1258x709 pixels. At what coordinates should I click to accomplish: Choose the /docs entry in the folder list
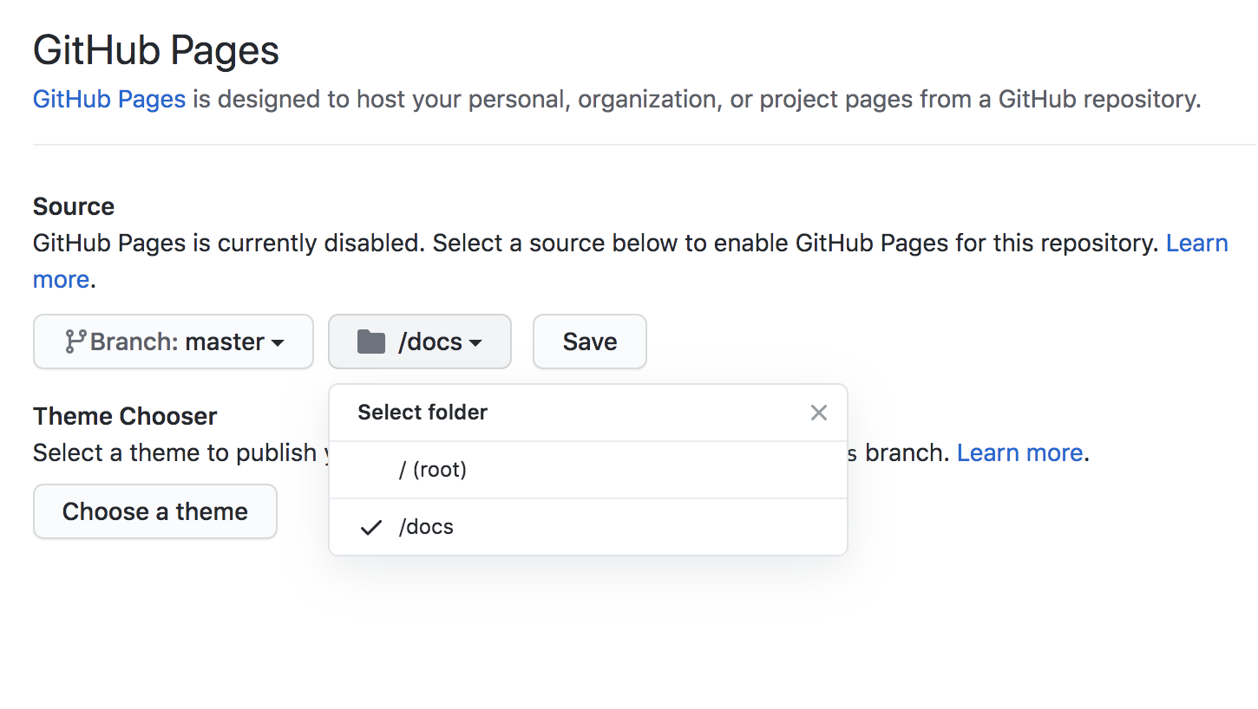588,527
